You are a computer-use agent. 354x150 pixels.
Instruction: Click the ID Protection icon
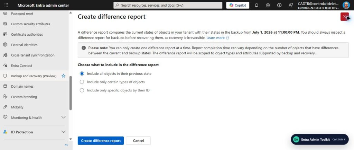point(5,132)
